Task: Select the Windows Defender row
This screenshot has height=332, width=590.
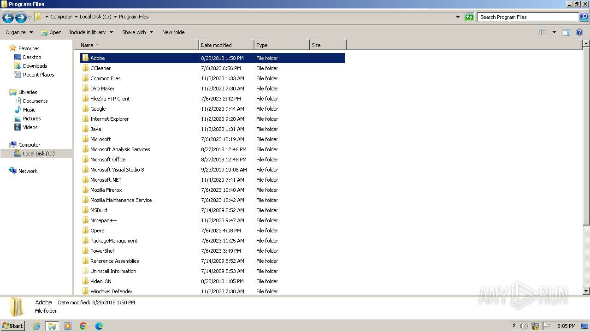Action: [x=212, y=291]
